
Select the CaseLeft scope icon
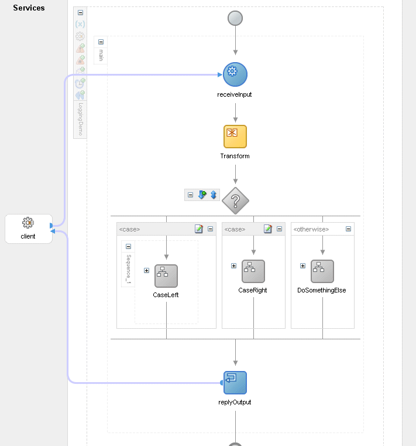point(166,276)
